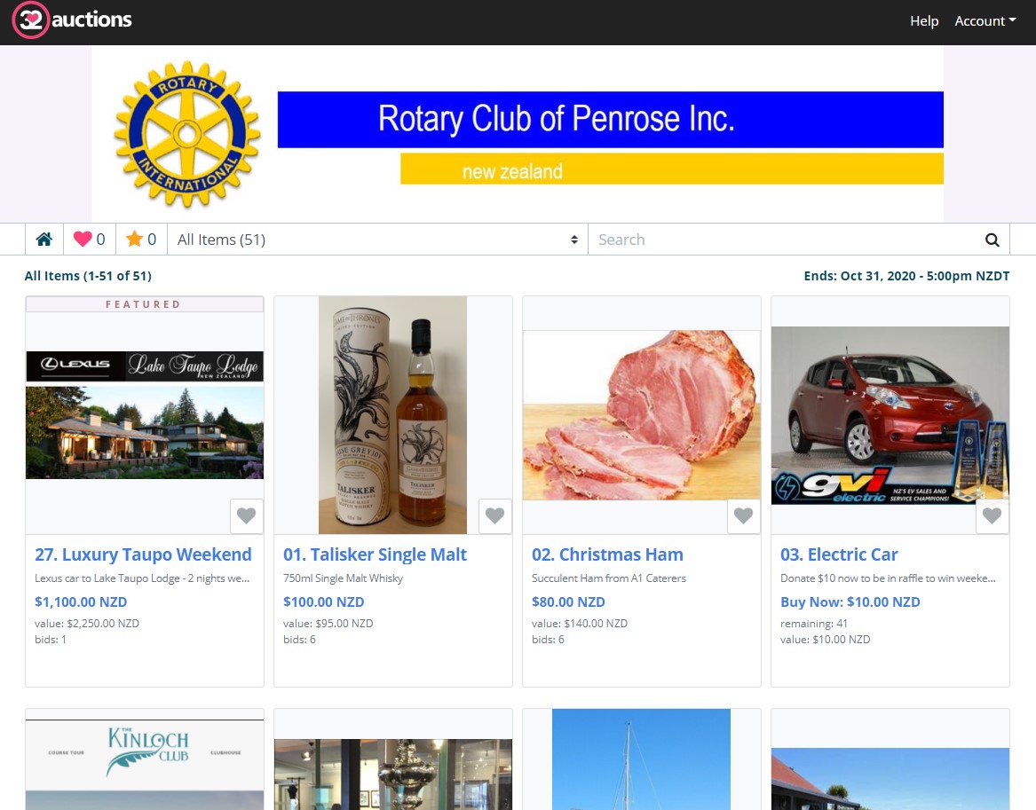This screenshot has width=1036, height=810.
Task: Click the Kinloch Club item image
Action: 145,759
